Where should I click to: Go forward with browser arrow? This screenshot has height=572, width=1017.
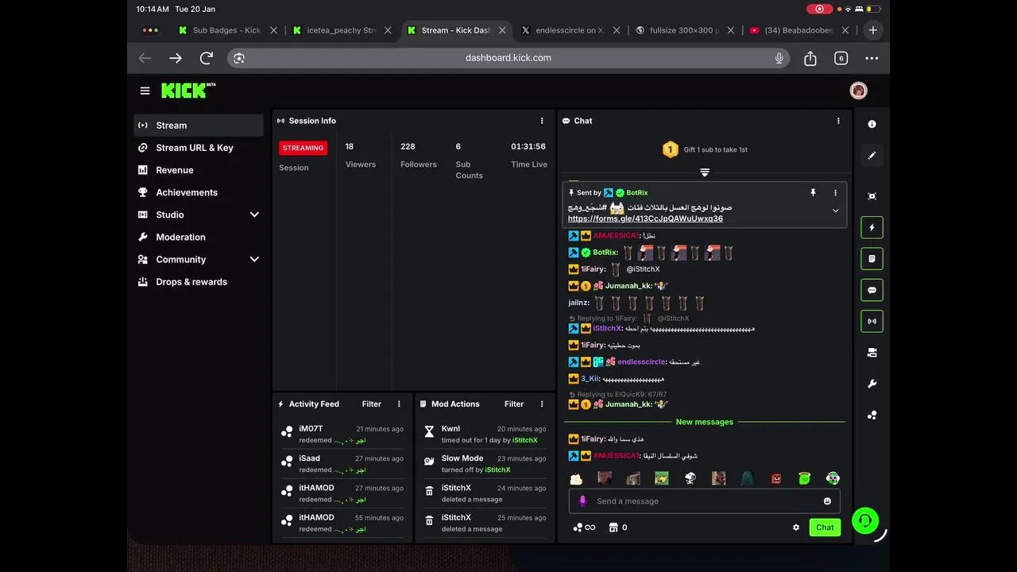(x=176, y=58)
